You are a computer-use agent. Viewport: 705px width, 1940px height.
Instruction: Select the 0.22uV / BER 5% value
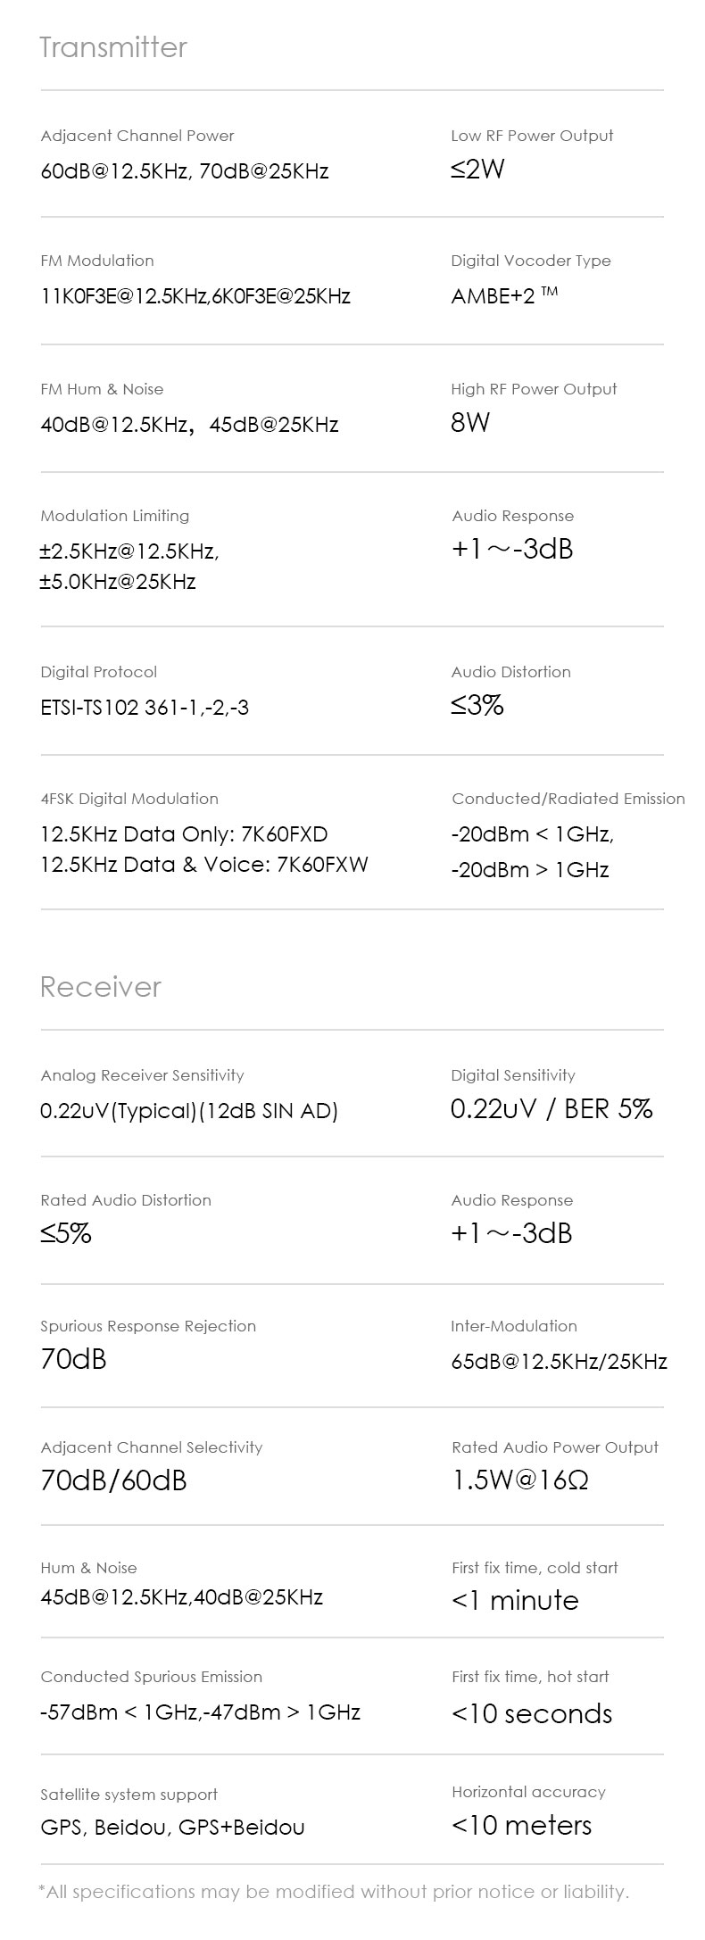[552, 1109]
